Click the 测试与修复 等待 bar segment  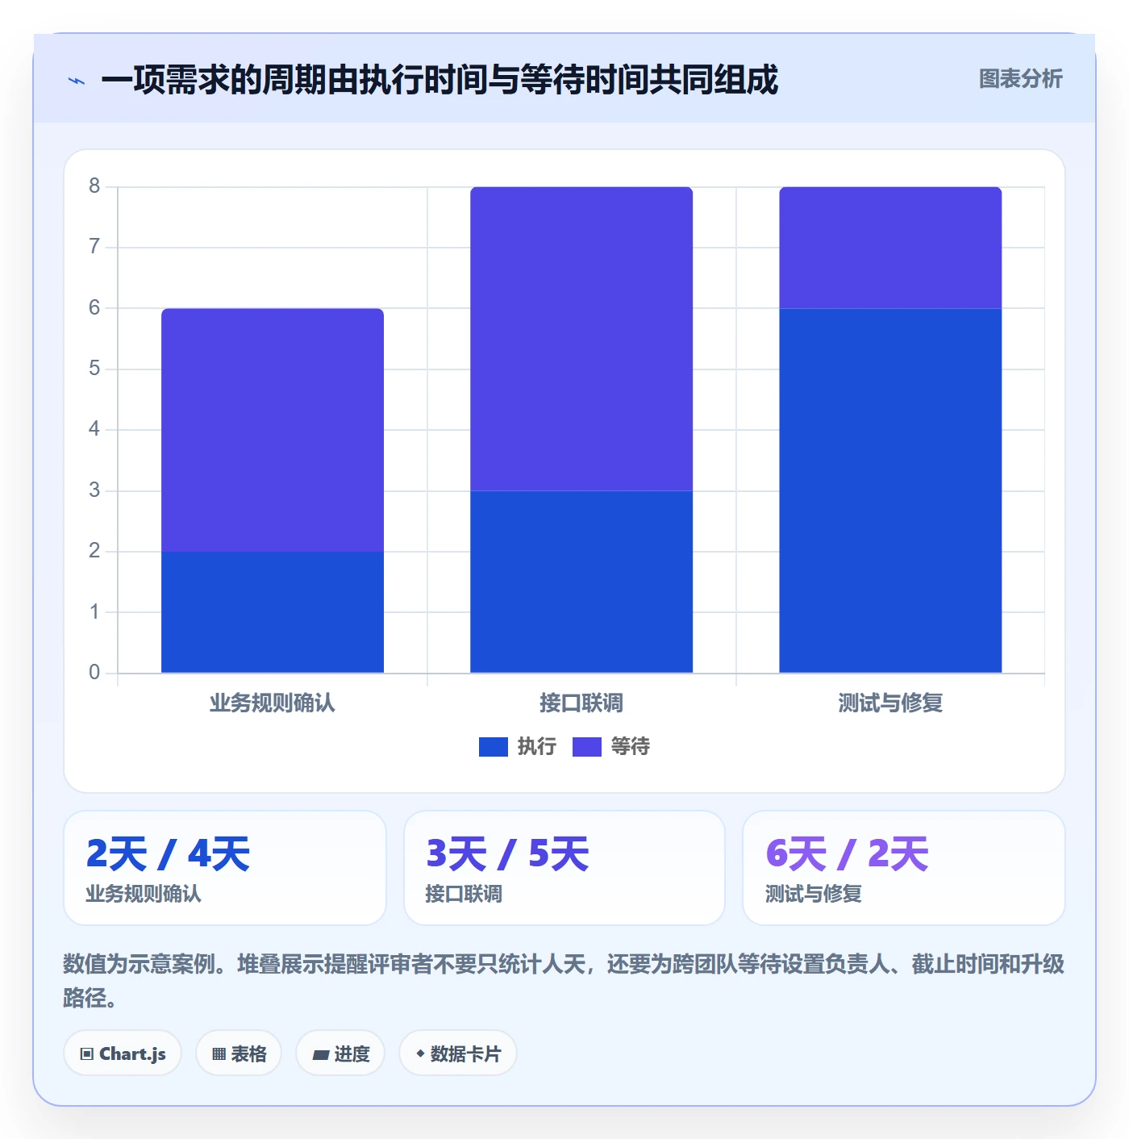pos(890,248)
